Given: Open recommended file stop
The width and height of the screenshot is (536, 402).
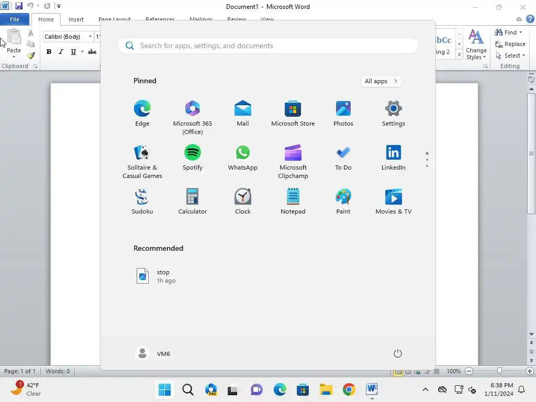Looking at the screenshot, I should [x=156, y=276].
